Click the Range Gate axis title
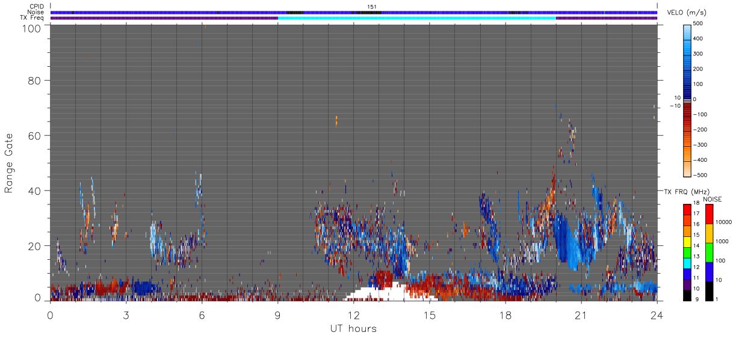Image resolution: width=739 pixels, height=341 pixels. click(x=9, y=162)
